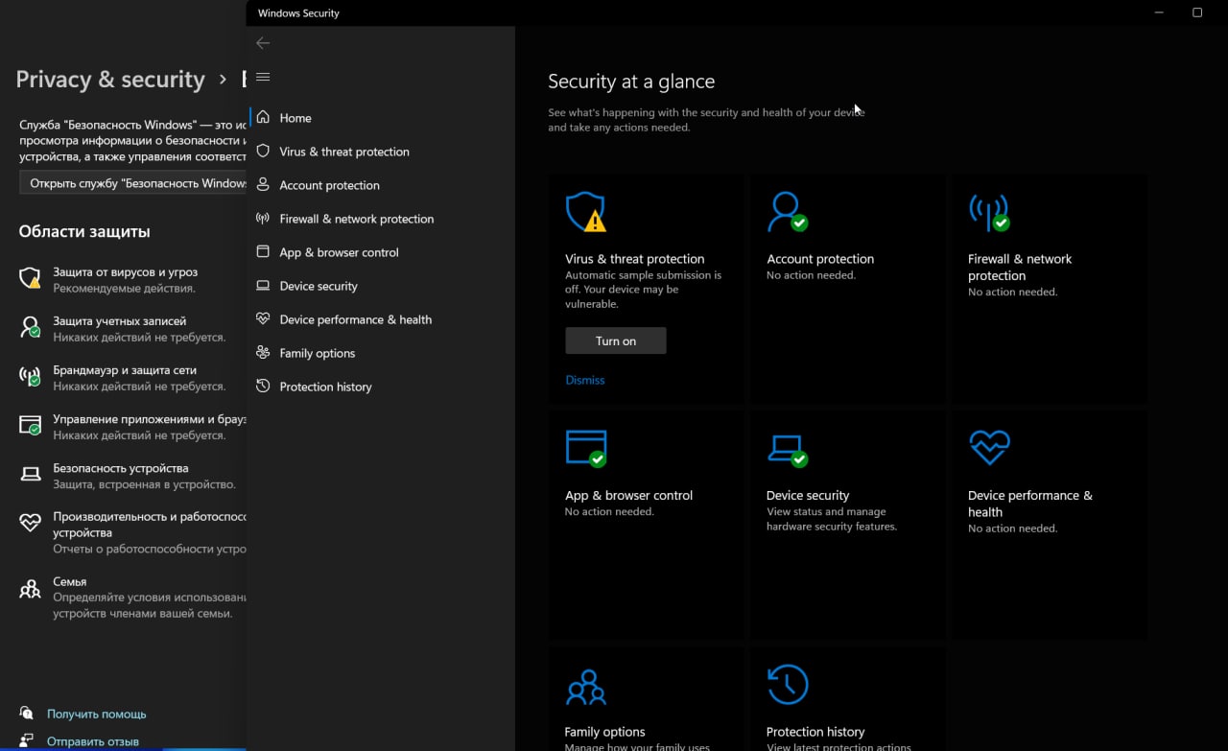Click the Account protection card person icon
Screen dimensions: 1228x751
click(x=787, y=212)
